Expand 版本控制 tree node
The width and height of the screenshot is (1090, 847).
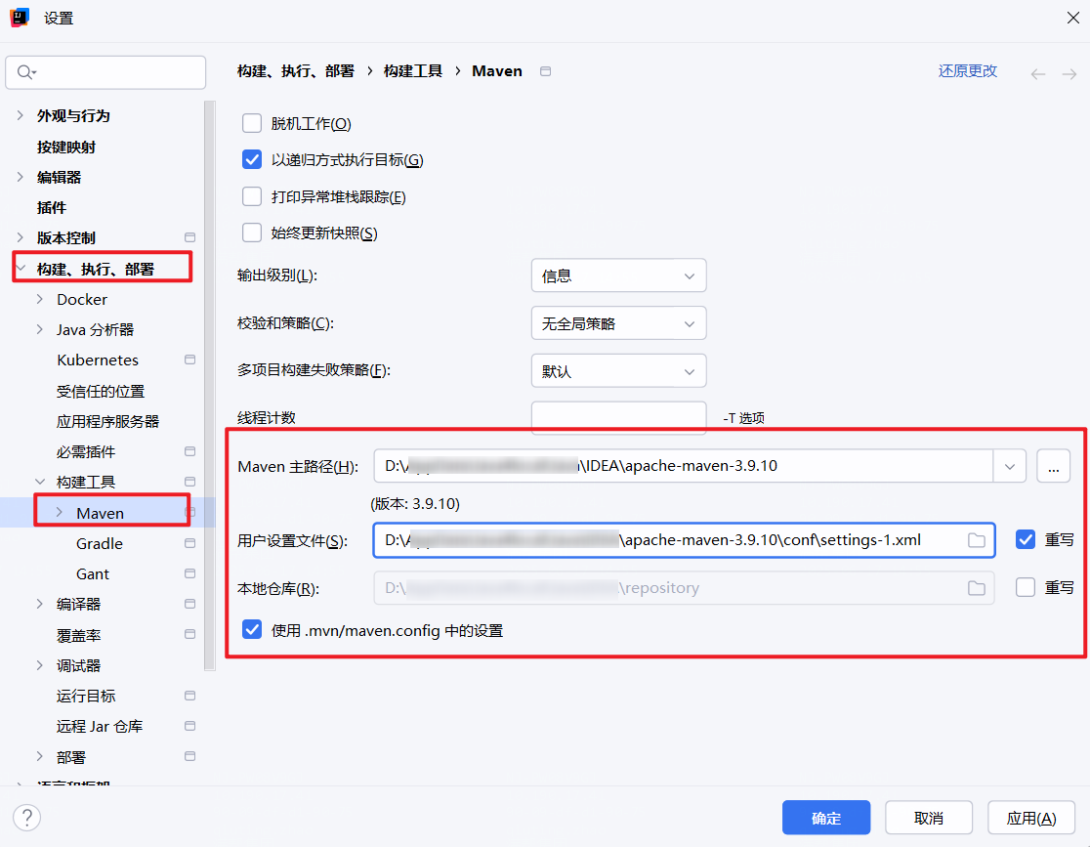(x=21, y=237)
